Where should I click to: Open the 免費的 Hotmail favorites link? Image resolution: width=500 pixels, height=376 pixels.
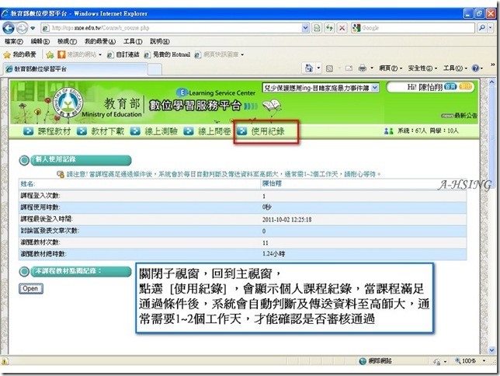(x=167, y=54)
